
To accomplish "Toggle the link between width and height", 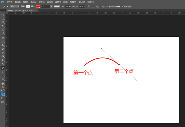I will click(73, 6).
